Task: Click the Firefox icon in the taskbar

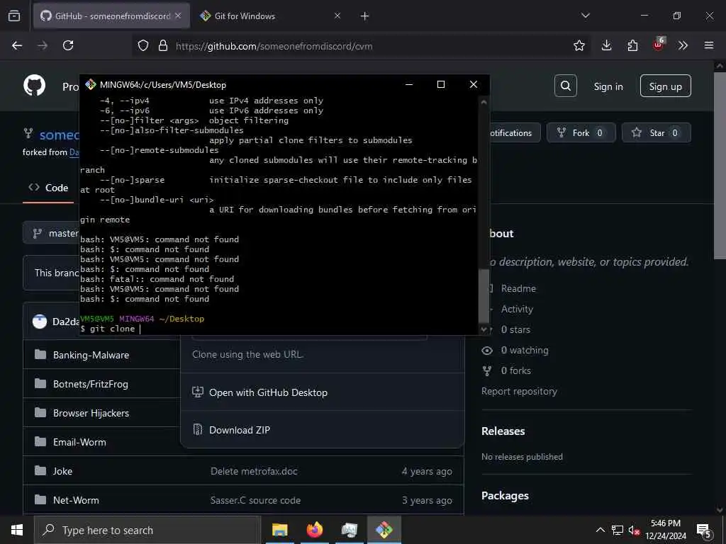Action: (x=314, y=530)
